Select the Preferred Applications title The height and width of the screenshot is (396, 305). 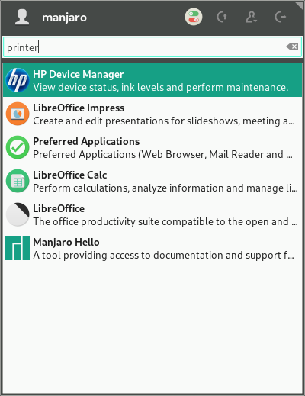click(x=86, y=142)
